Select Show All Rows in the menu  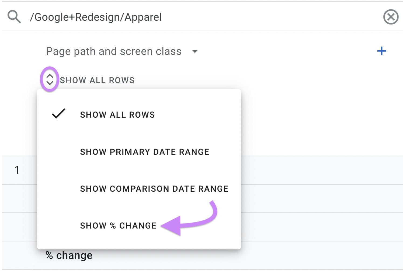point(117,114)
